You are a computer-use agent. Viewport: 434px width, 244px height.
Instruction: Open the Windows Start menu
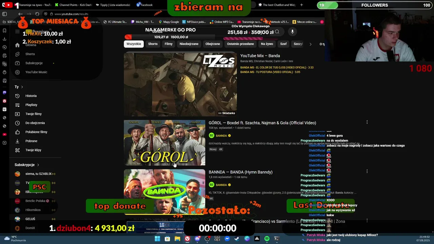[x=157, y=239]
